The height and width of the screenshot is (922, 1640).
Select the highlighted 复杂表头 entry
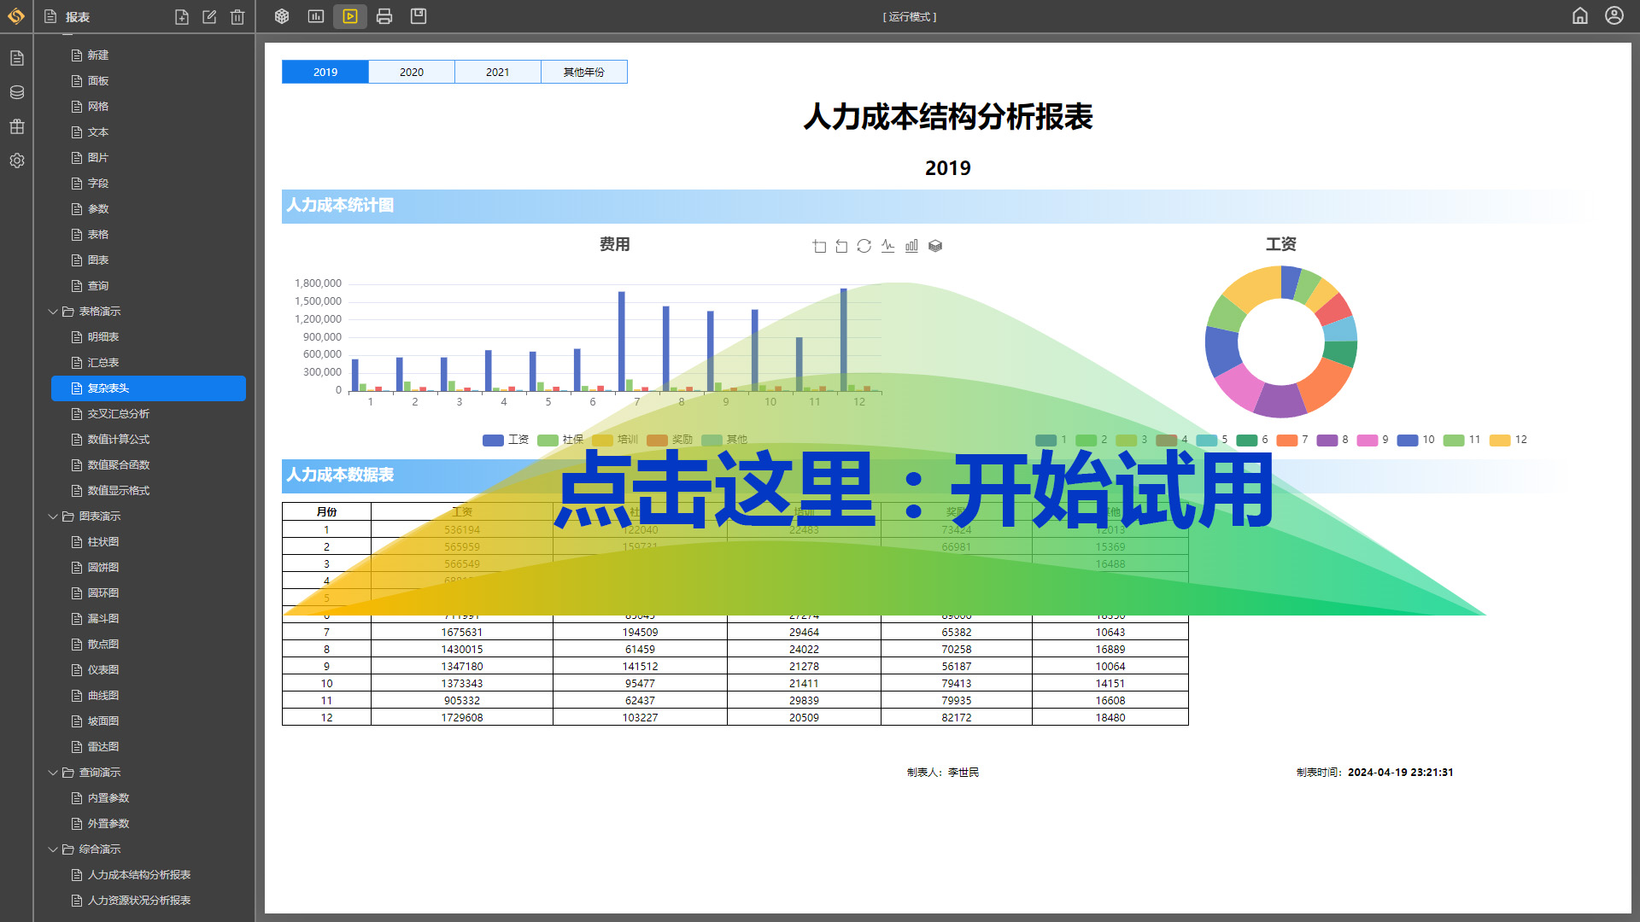[149, 388]
